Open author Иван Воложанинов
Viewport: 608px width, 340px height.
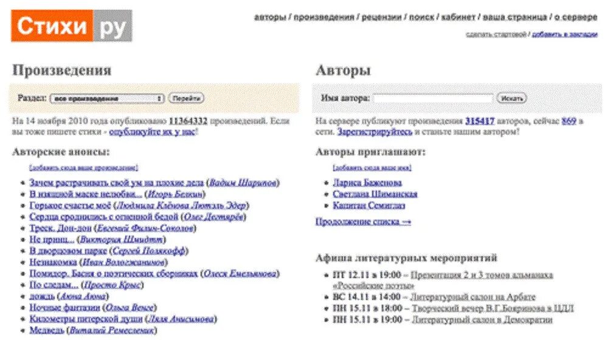123,262
